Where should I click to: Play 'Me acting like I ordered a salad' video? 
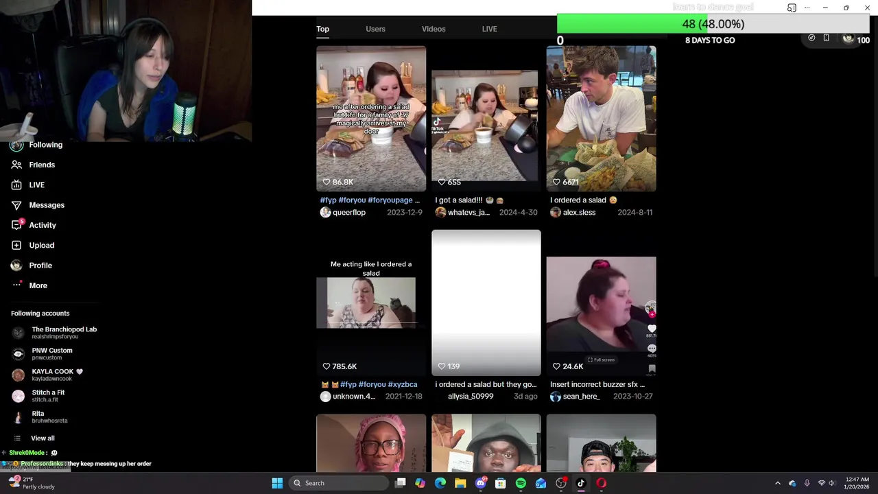(x=371, y=303)
